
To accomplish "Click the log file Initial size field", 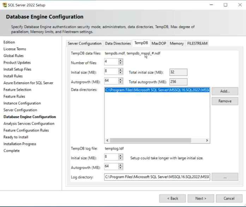I will pyautogui.click(x=112, y=157).
